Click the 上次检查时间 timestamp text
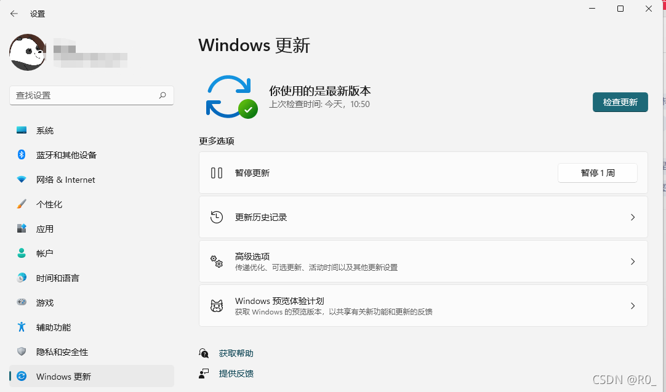The image size is (666, 392). [319, 104]
